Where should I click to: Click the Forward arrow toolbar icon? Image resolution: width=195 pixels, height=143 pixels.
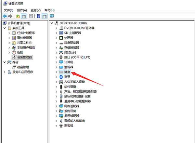10,16
